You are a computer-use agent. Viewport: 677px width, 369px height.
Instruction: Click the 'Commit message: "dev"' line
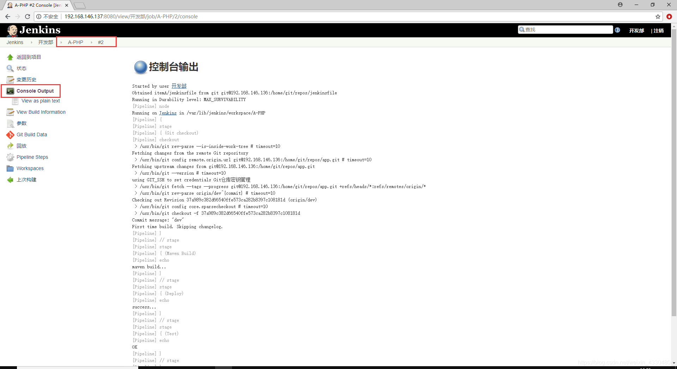[158, 220]
